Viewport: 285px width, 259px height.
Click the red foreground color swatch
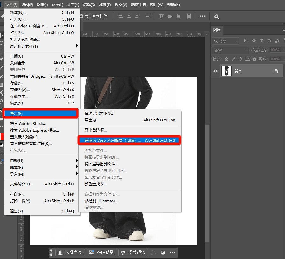pyautogui.click(x=2, y=137)
